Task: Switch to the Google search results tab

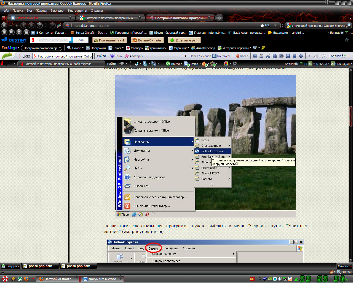Action: pyautogui.click(x=111, y=18)
